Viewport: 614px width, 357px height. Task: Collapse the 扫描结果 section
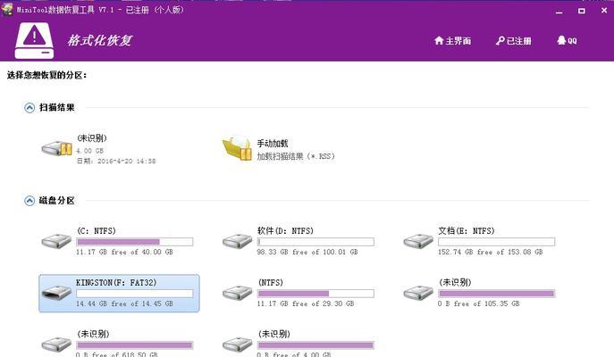pos(29,107)
